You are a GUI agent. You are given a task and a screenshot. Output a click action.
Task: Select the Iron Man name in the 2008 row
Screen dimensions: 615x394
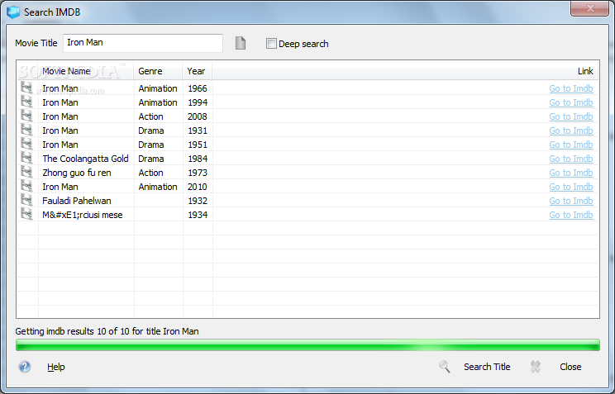pos(60,116)
